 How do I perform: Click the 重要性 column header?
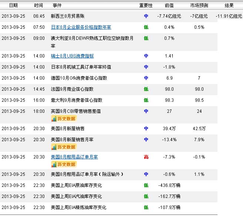pos(146,6)
